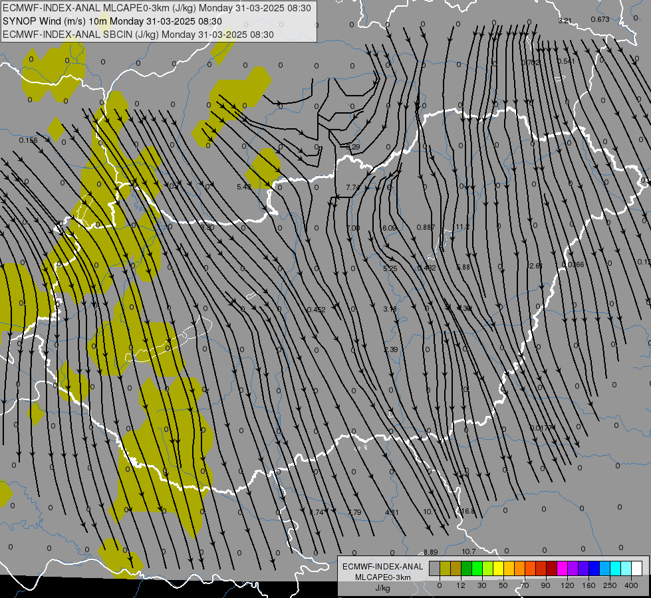Click the ECMWF-INDEX-ANAL label in the bottom legend
Viewport: 651px width, 598px height.
[x=382, y=567]
